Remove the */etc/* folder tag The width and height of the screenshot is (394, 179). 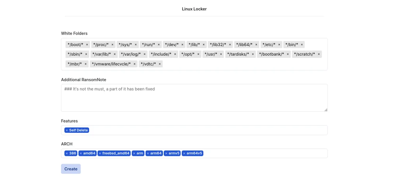[x=279, y=45]
